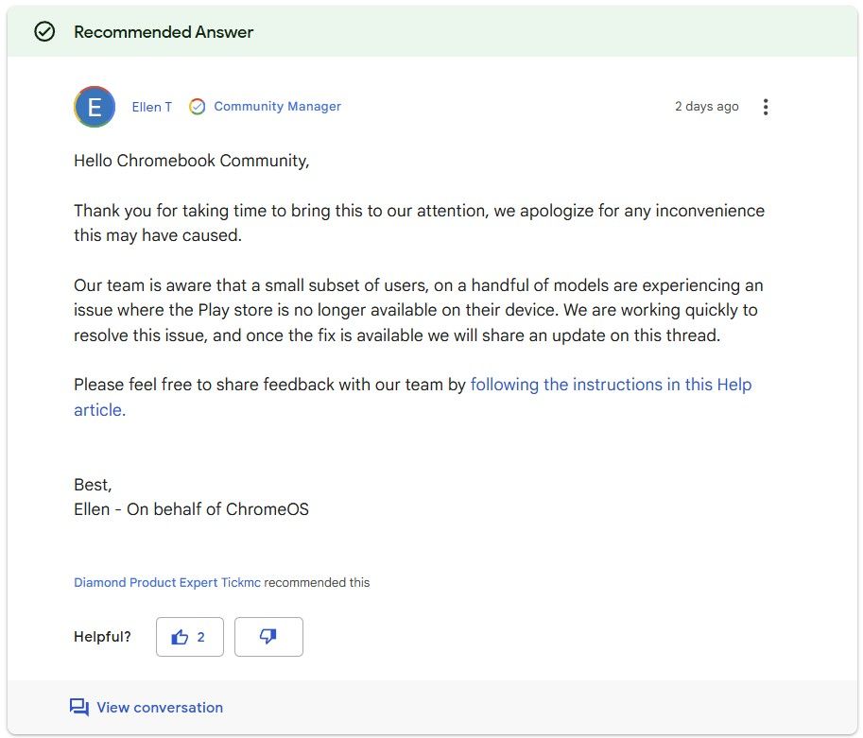Select the Recommended Answer header

click(164, 31)
